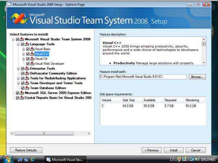Collapse the Visual Studio Team System 2008 root node
Viewport: 218px width, 163px height.
click(x=13, y=40)
